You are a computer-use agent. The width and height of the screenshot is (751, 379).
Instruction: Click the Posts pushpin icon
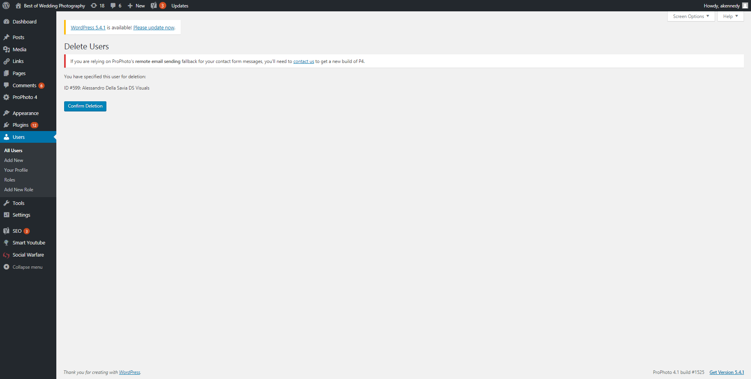tap(6, 37)
